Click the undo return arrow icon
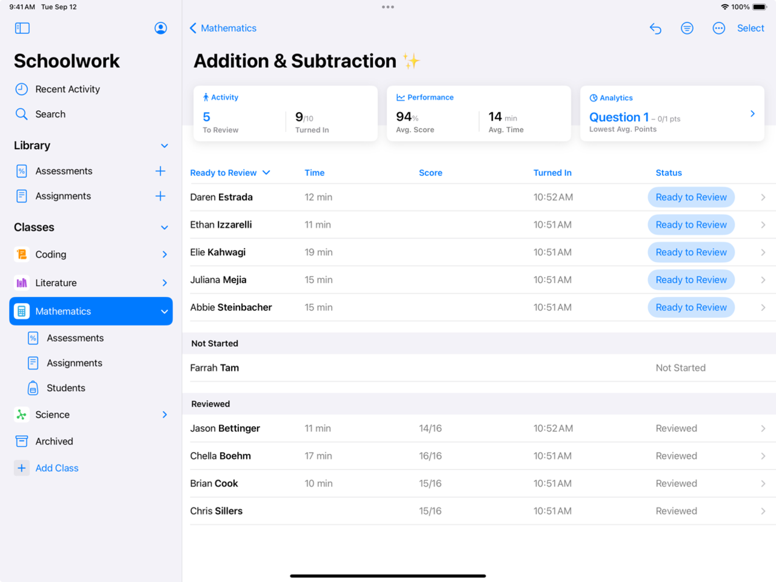776x582 pixels. click(655, 28)
